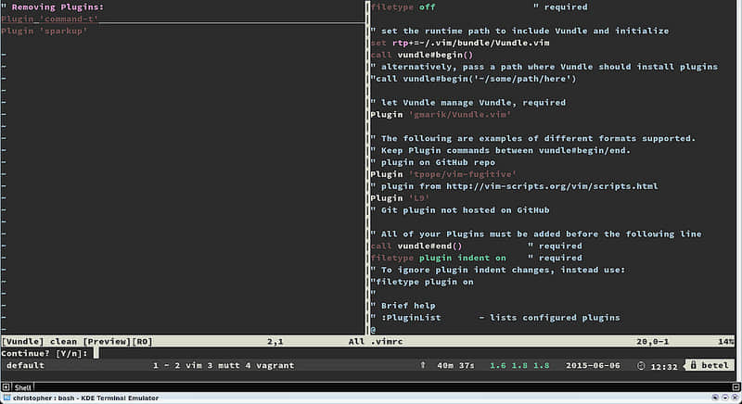Select the Shell tab

23,387
